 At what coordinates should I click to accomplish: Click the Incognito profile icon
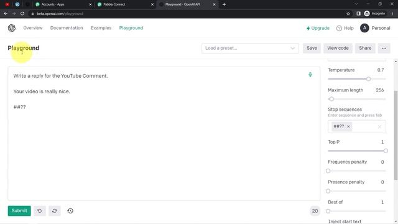[x=367, y=14]
